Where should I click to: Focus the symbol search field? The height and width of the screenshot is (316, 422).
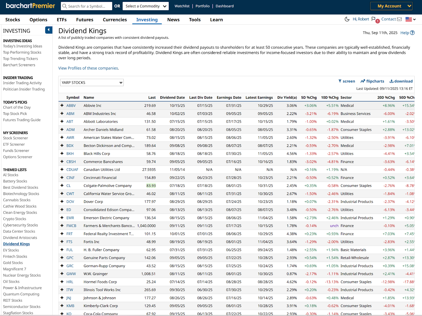[x=87, y=6]
